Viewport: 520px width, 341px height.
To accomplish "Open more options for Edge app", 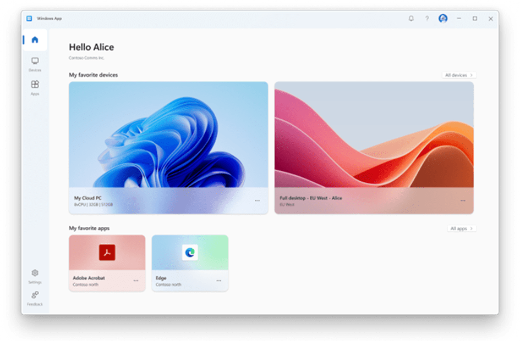I will click(x=219, y=281).
